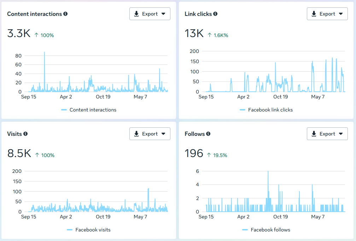This screenshot has height=241, width=356.
Task: Click the download icon in Visits Export button
Action: click(x=136, y=134)
